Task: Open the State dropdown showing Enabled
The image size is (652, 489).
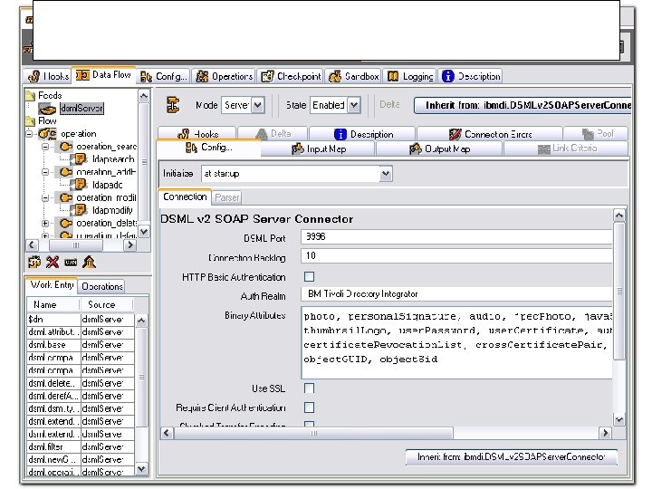Action: coord(335,105)
